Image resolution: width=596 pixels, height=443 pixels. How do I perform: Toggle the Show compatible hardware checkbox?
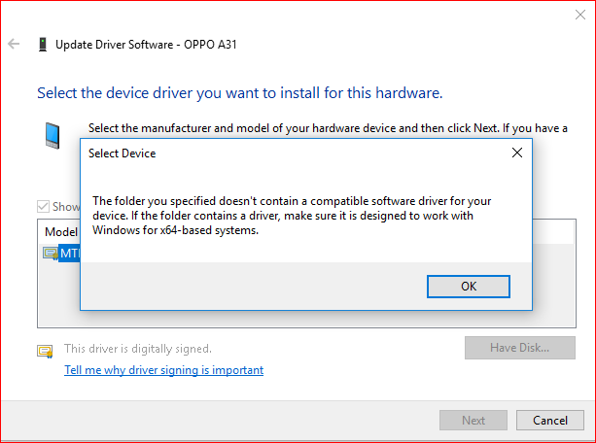tap(43, 207)
